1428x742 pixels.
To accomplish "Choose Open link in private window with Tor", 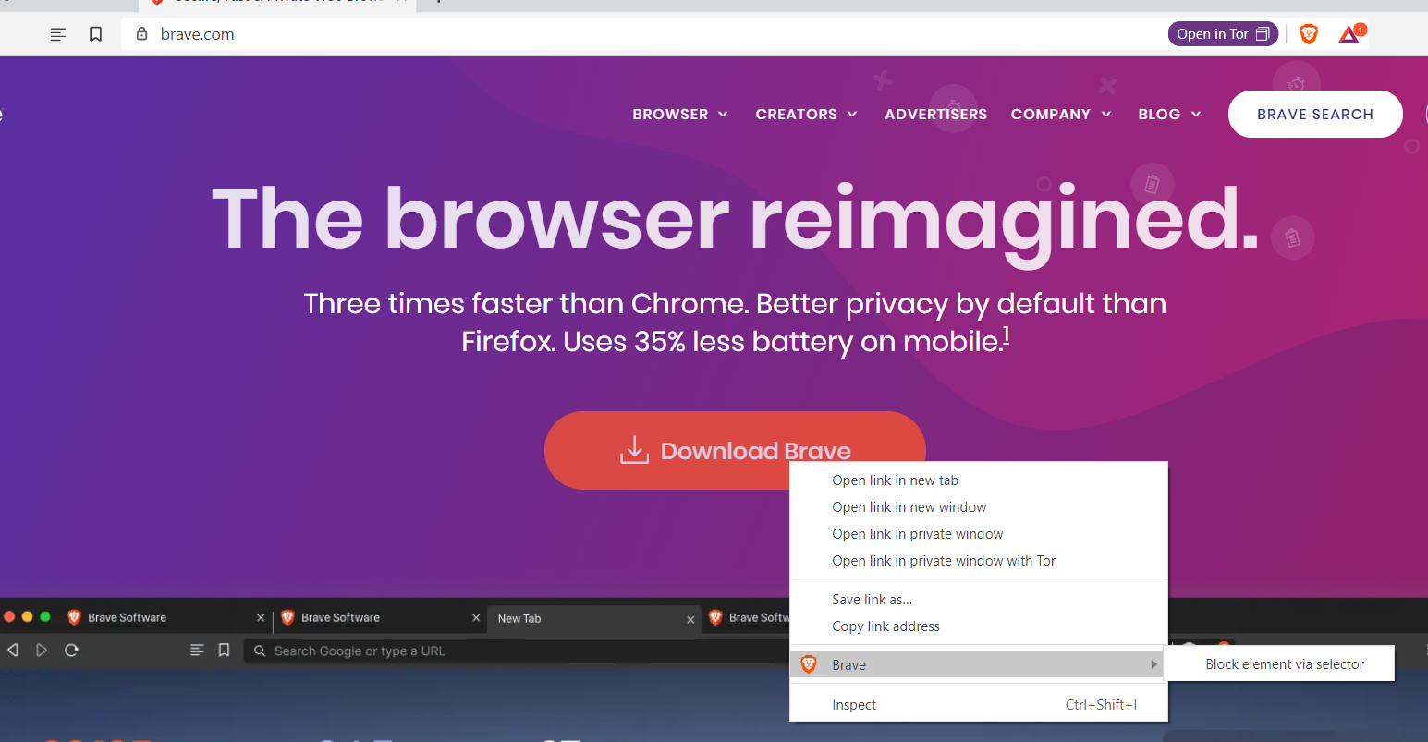I will (x=979, y=561).
